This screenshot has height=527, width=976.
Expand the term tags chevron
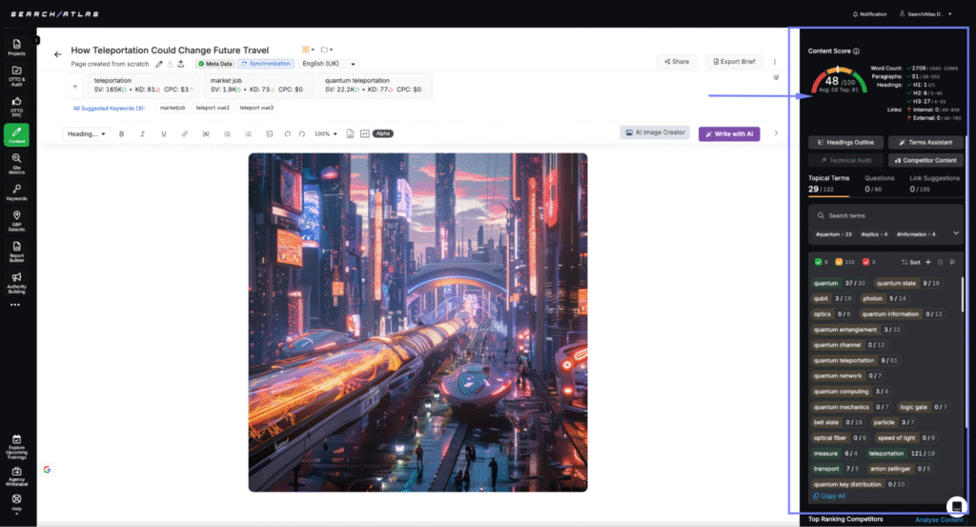[x=956, y=233]
